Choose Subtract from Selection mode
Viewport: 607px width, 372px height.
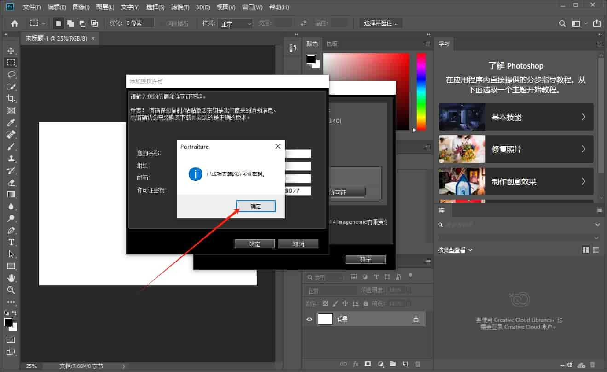pyautogui.click(x=82, y=23)
